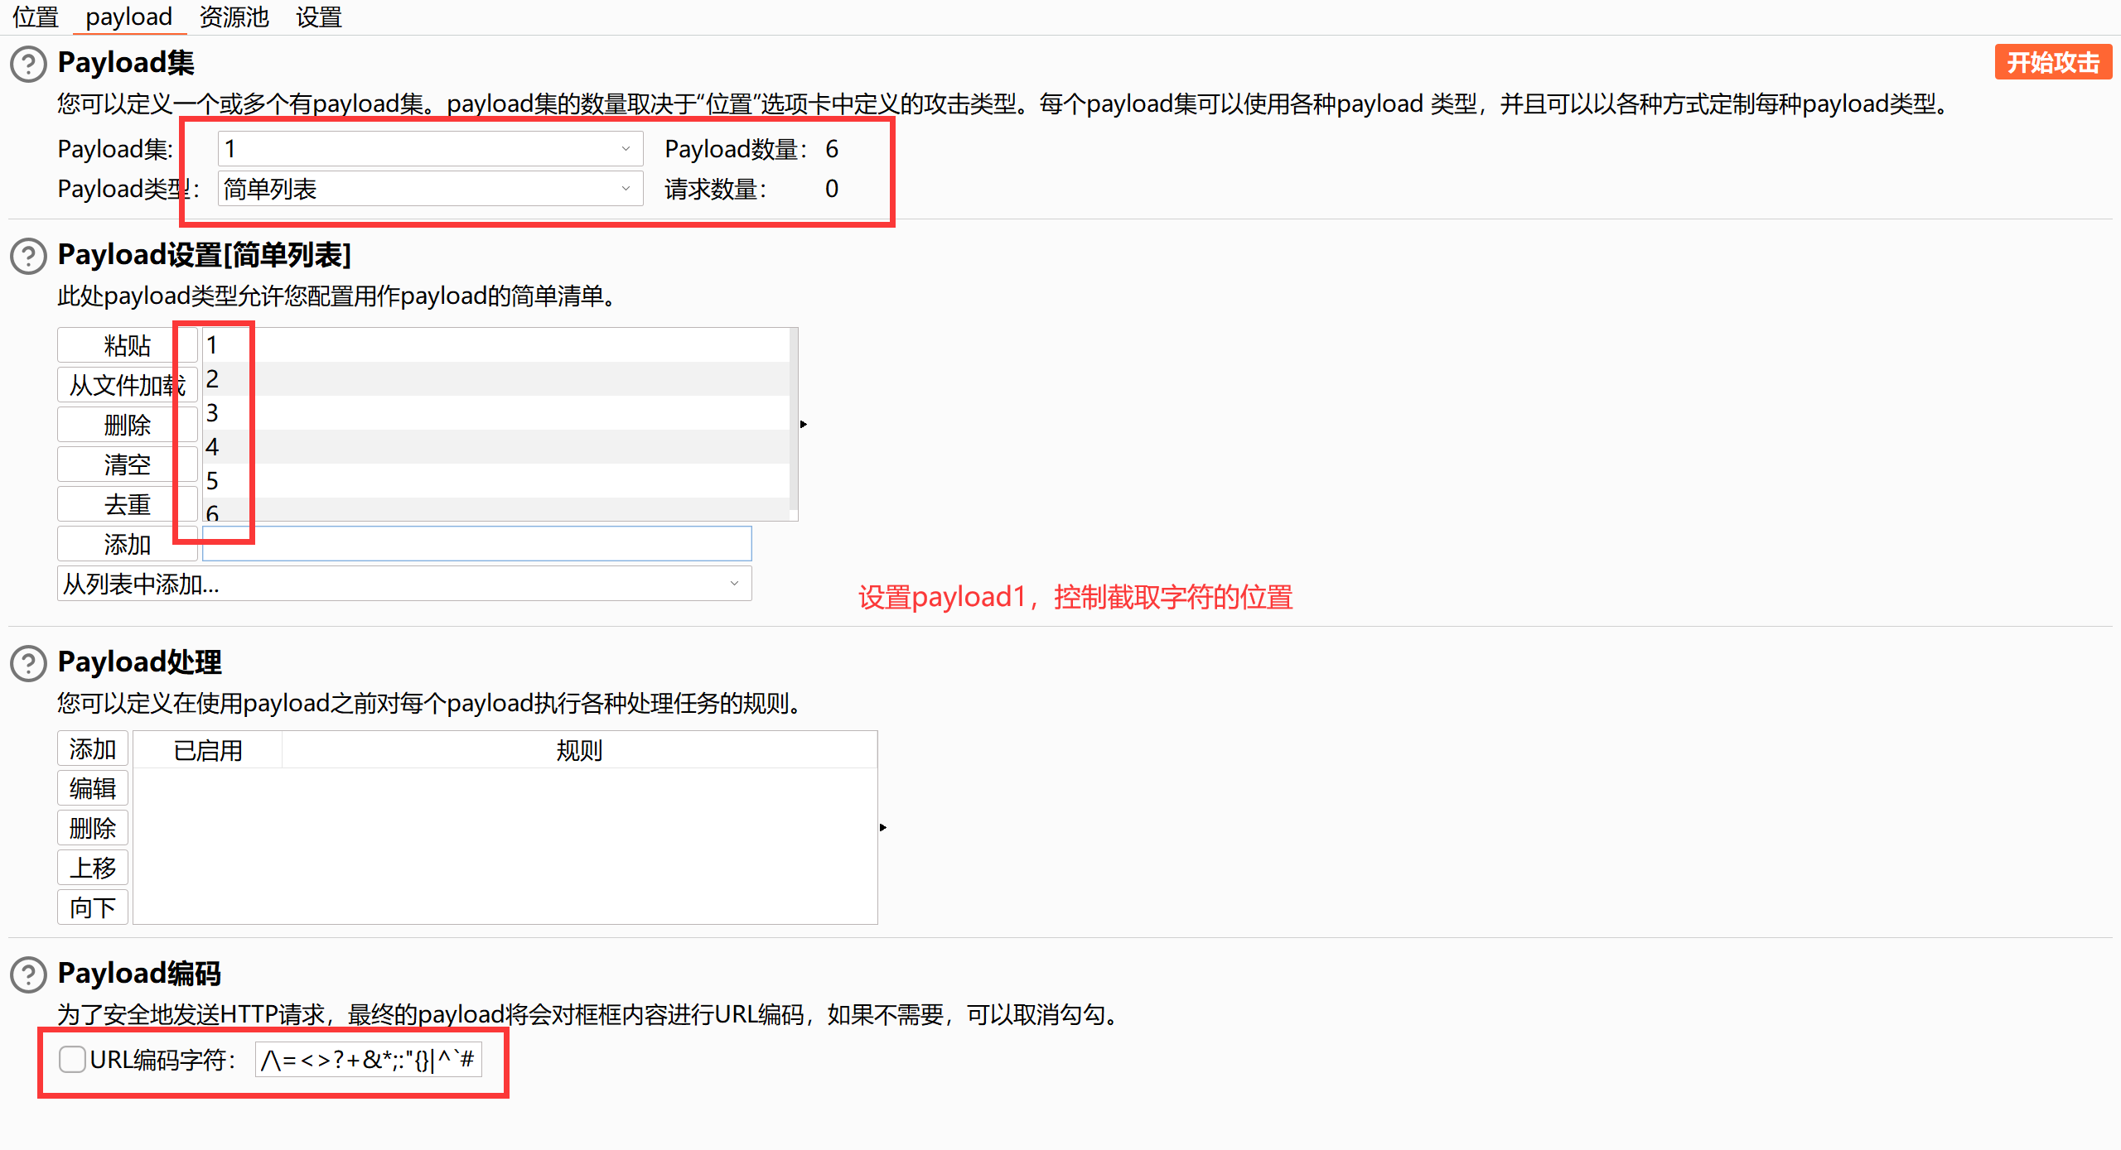2121x1150 pixels.
Task: Open the 从列表中添加 dropdown
Action: (x=403, y=584)
